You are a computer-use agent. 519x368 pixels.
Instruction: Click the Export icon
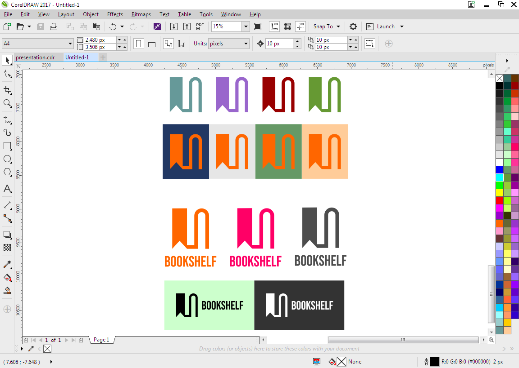click(187, 27)
